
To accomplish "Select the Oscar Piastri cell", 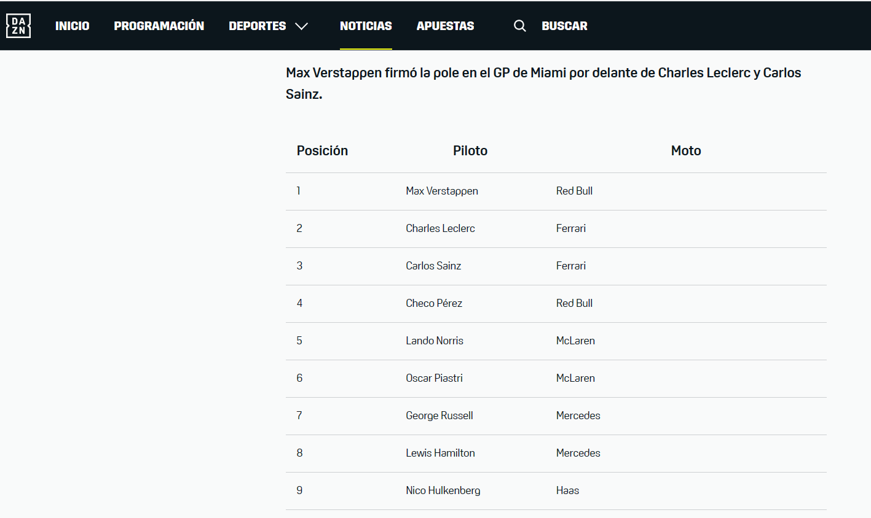I will (434, 378).
